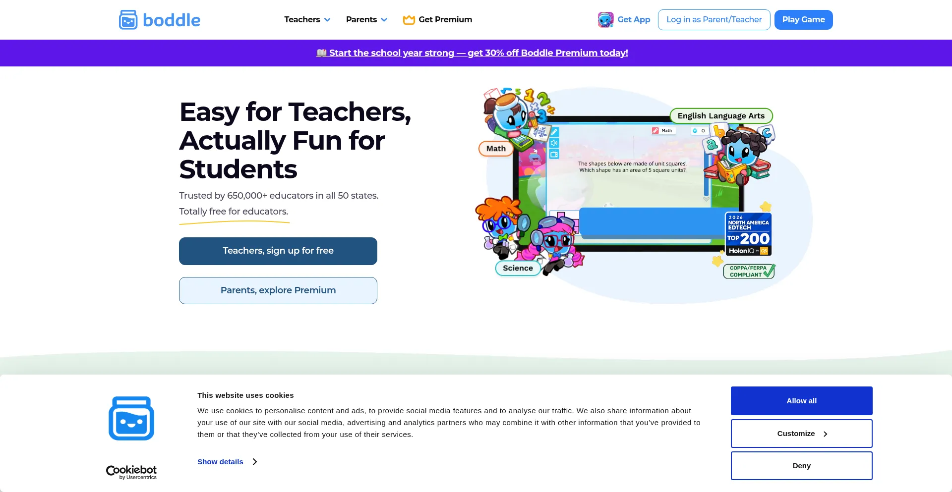Click the crown icon beside Get Premium
952x492 pixels.
(409, 20)
